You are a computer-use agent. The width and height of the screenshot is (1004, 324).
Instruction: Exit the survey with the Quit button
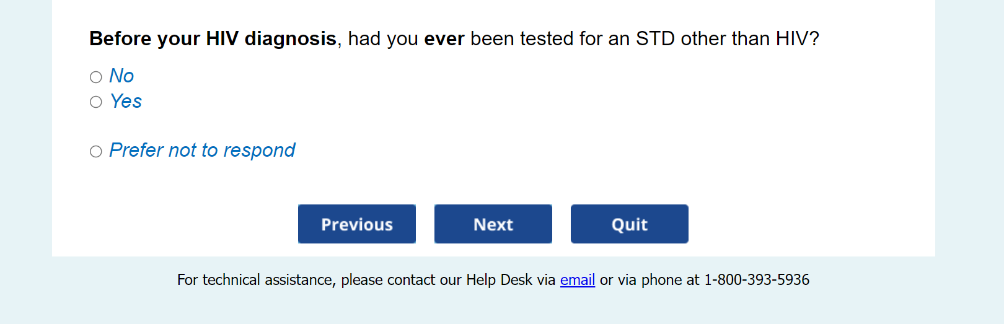coord(629,224)
